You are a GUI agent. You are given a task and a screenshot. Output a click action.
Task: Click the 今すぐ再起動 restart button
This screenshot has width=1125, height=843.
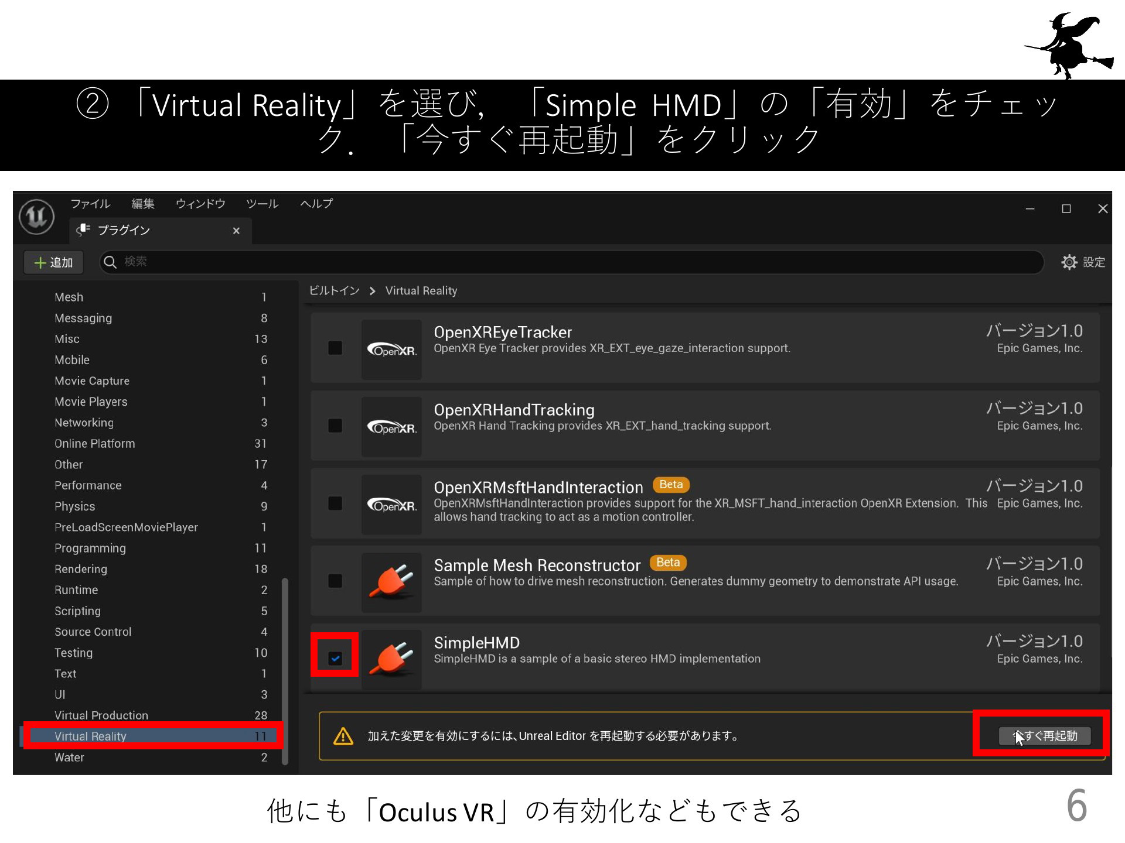point(1045,736)
